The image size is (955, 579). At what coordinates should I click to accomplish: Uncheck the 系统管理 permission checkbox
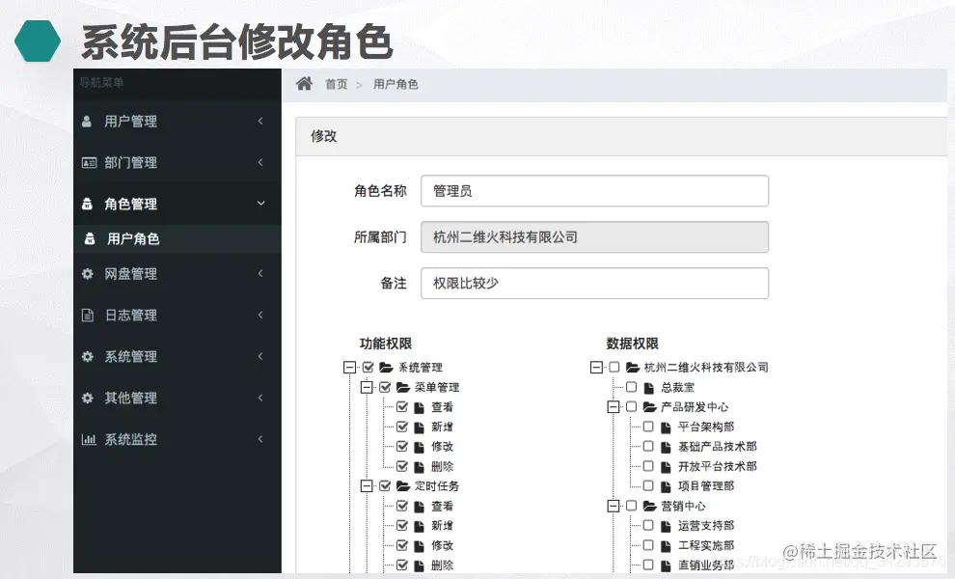tap(368, 367)
